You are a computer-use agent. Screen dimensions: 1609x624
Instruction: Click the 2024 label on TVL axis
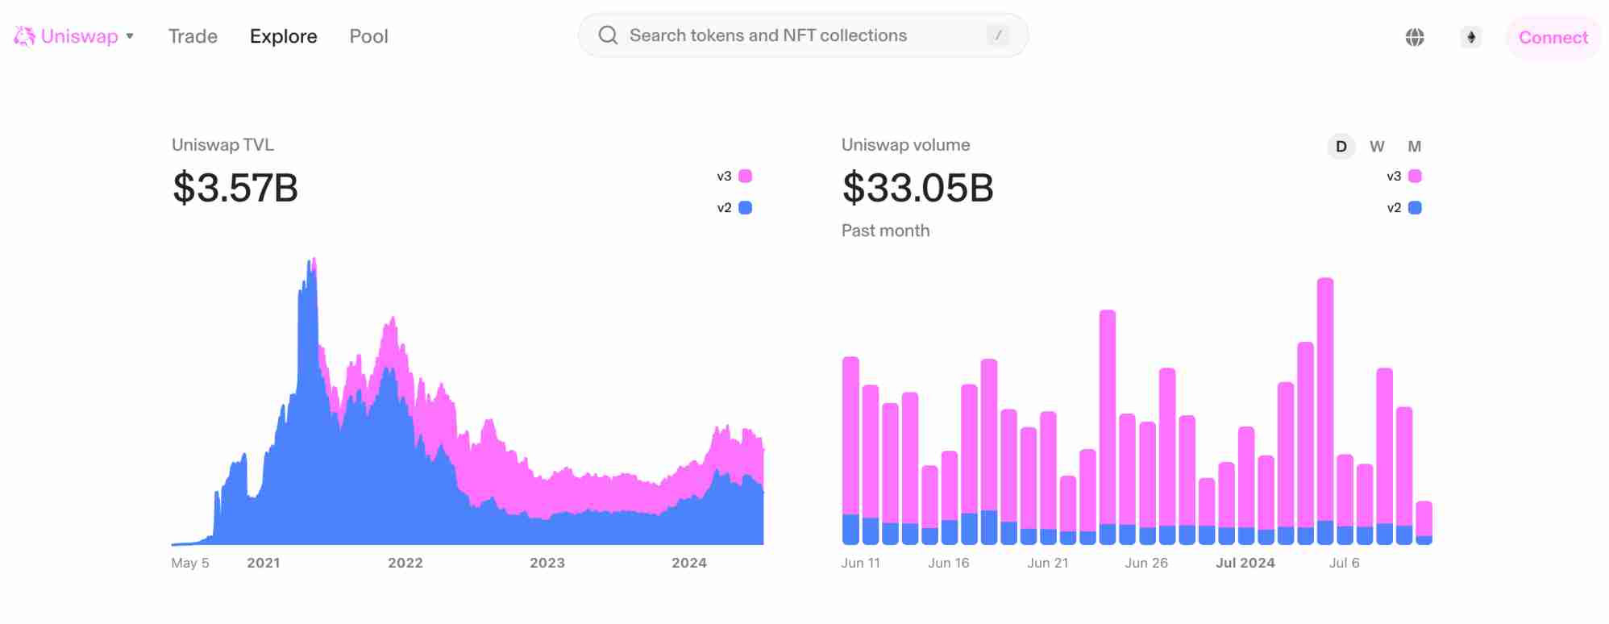point(689,563)
